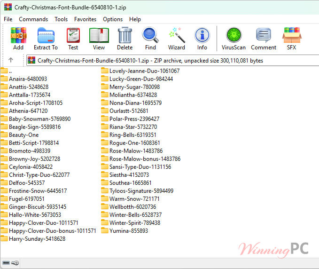Click the Delete trash can icon
319x269 pixels.
coord(124,39)
